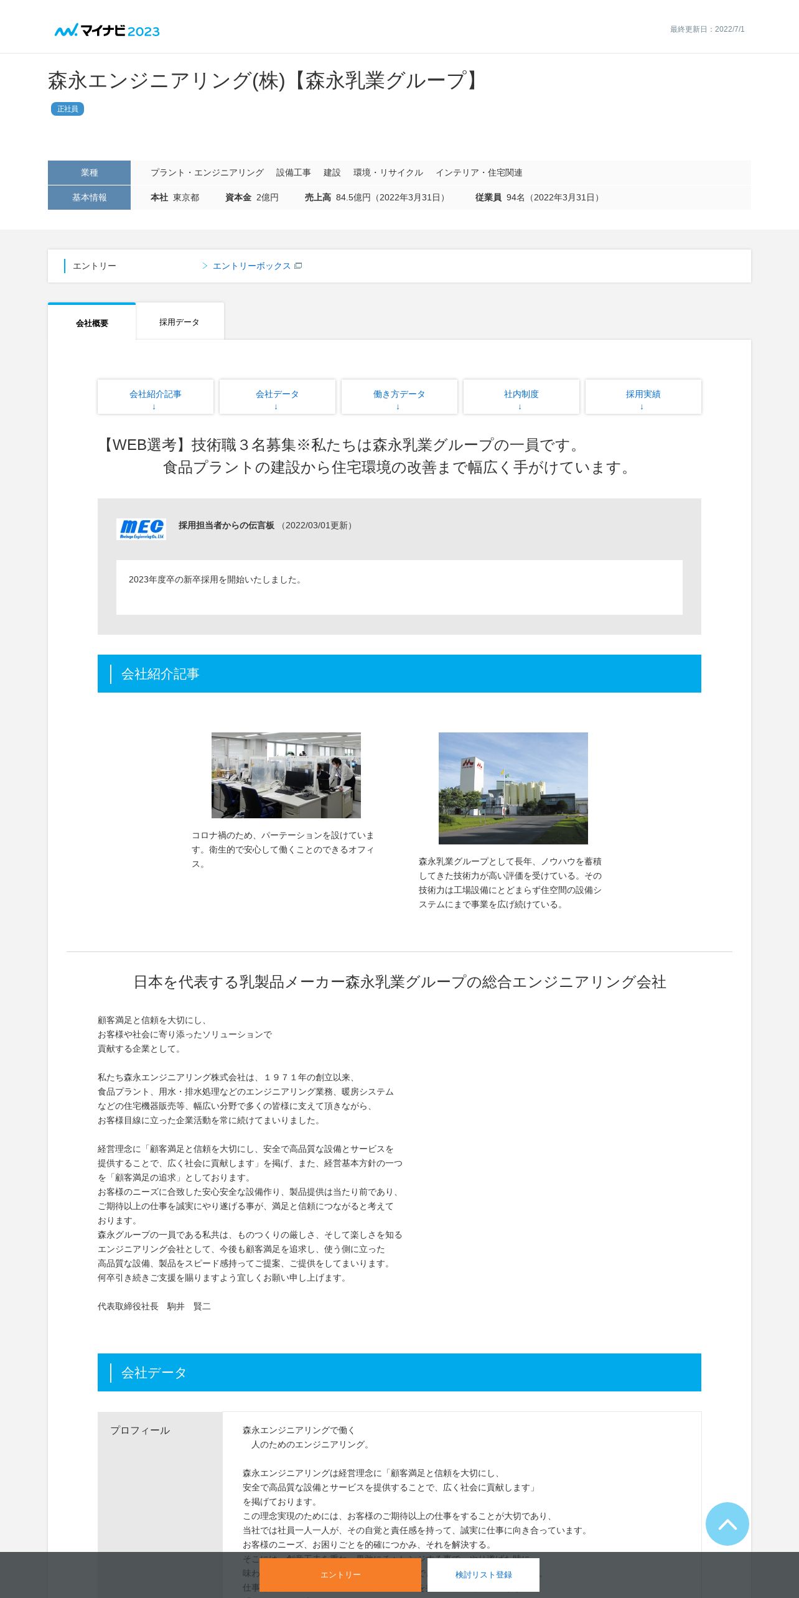799x1598 pixels.
Task: Jump to 働き方データ section
Action: pos(399,396)
